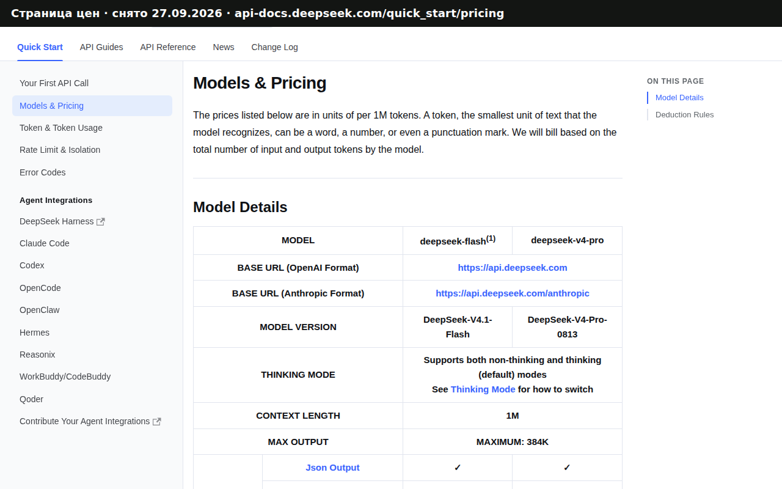Open Contribute Your Agent Integrations link
The width and height of the screenshot is (782, 489).
click(x=84, y=421)
